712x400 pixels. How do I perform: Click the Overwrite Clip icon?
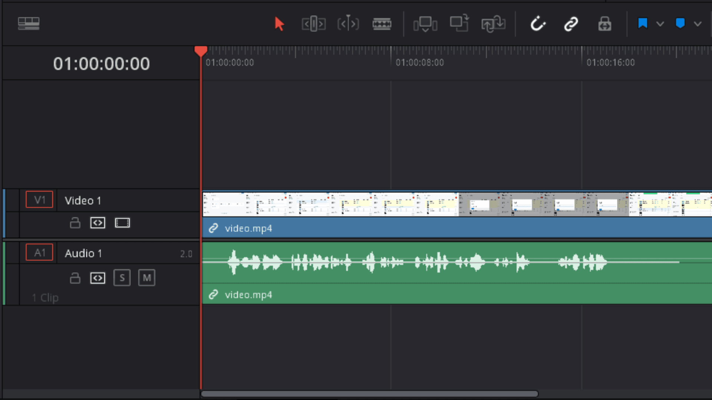459,24
